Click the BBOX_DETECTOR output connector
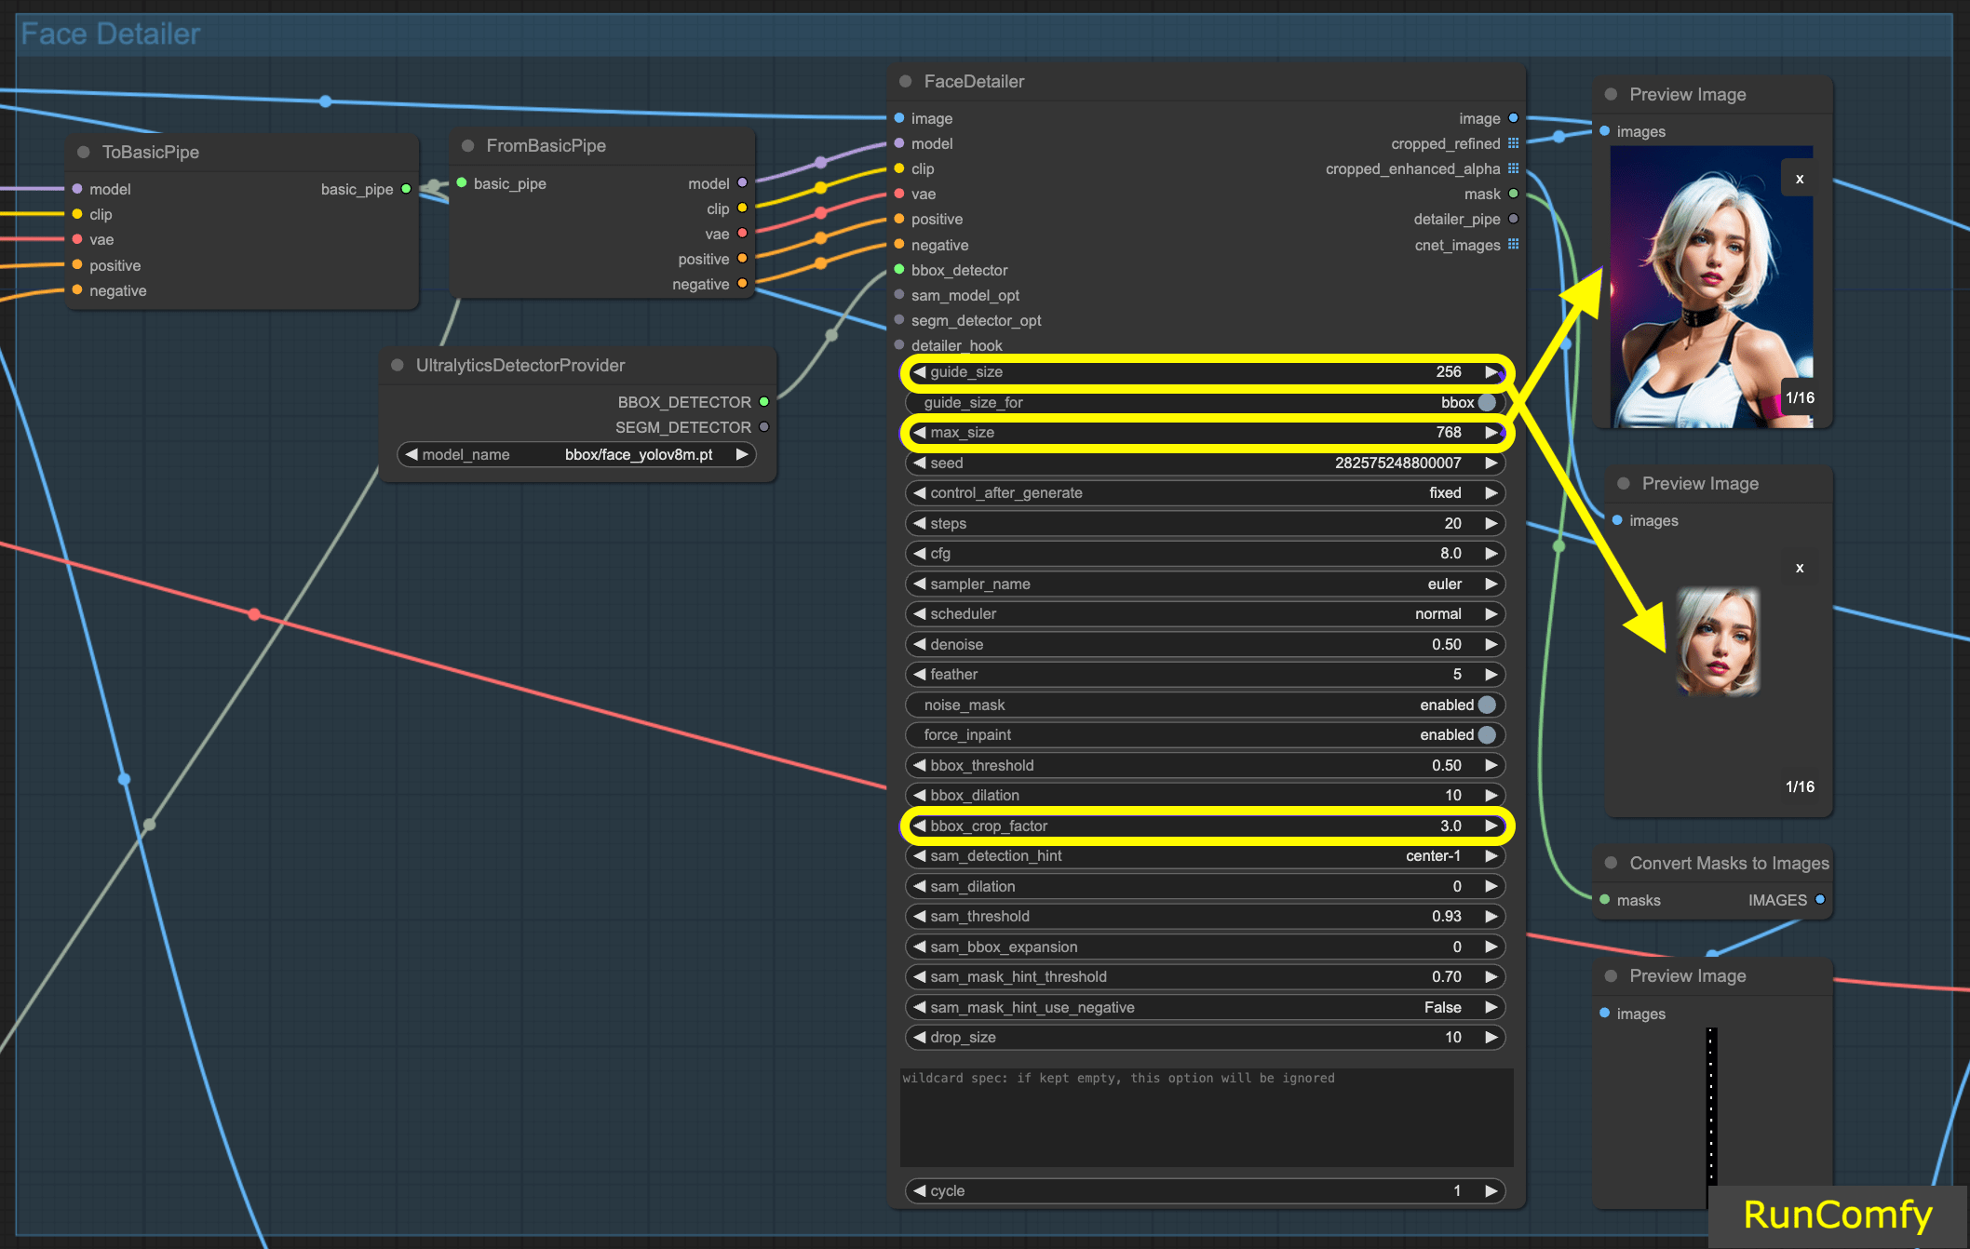This screenshot has height=1249, width=1970. tap(764, 402)
